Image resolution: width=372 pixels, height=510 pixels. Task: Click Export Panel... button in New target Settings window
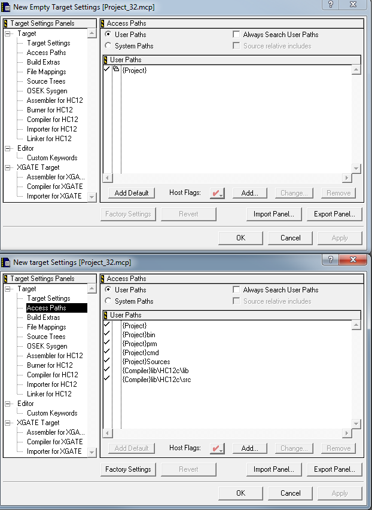point(334,469)
